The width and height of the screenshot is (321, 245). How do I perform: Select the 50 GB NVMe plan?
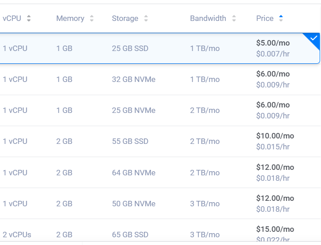coord(134,204)
